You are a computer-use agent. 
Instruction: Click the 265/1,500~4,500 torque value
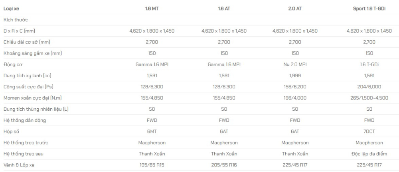tap(369, 98)
